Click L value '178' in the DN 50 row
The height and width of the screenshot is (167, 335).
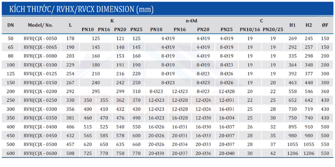(x=70, y=38)
